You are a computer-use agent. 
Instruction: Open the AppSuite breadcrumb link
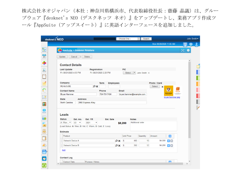[x=67, y=50]
